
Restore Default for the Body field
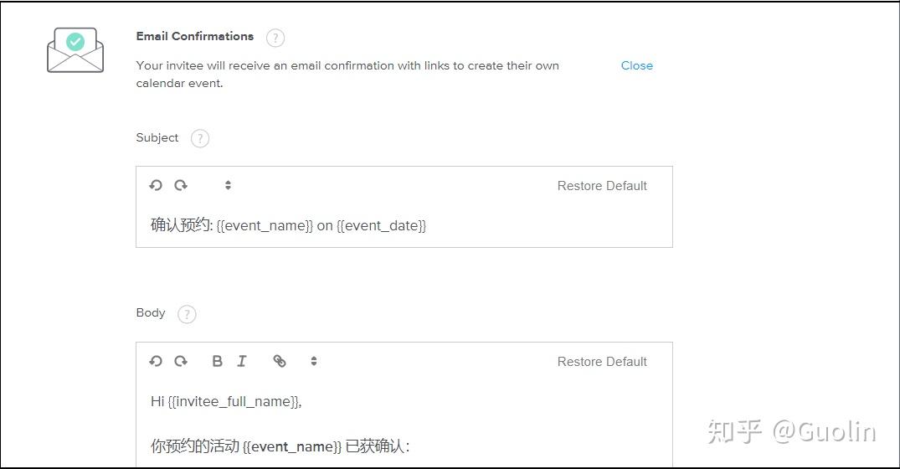[602, 362]
